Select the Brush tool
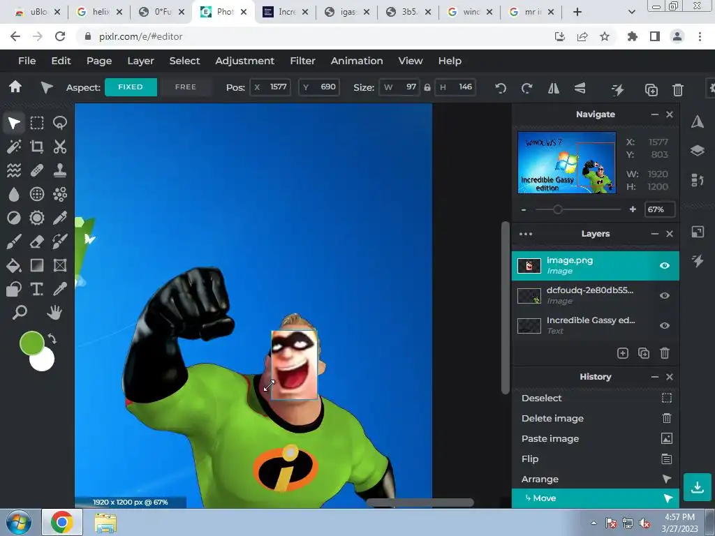The width and height of the screenshot is (715, 536). pyautogui.click(x=14, y=241)
